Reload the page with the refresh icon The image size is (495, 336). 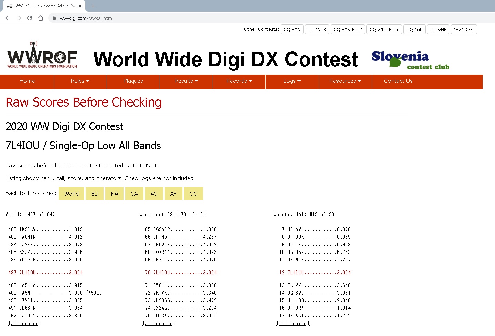30,18
